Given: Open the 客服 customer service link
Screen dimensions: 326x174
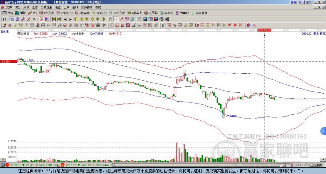Looking at the screenshot, I should point(293,2).
